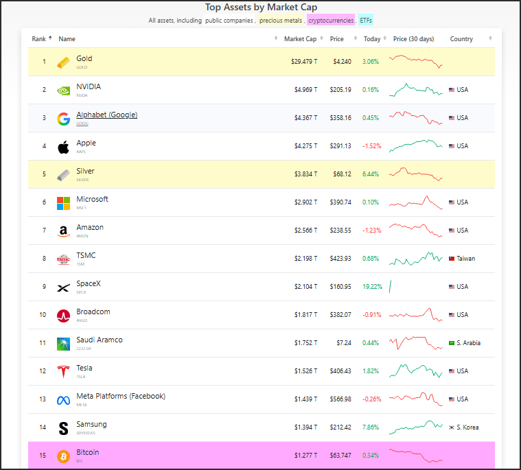Open the Silver asset page
521x470 pixels.
(x=85, y=171)
